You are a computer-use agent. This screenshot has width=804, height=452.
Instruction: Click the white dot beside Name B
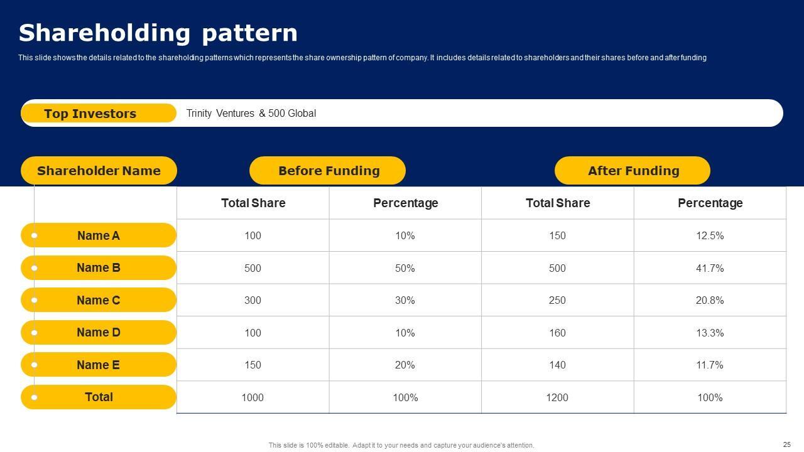coord(35,268)
